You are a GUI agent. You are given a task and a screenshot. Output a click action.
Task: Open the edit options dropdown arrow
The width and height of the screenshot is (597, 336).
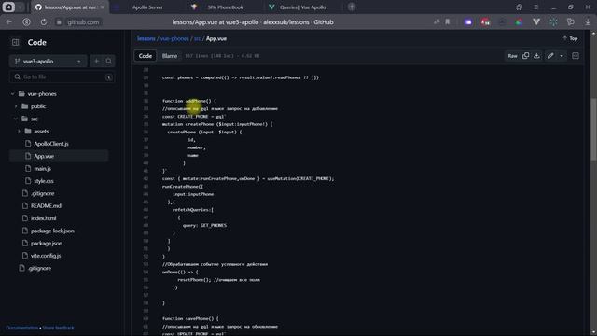point(562,56)
